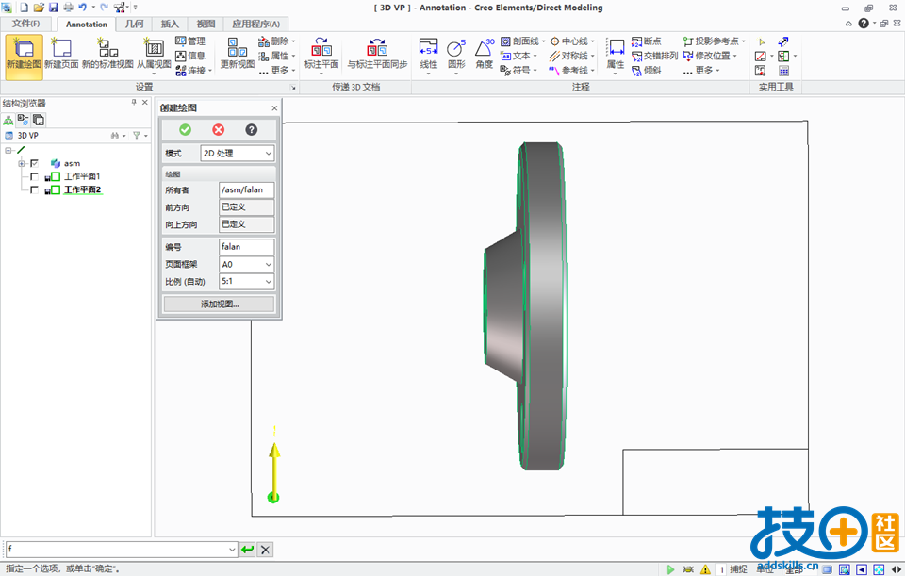
Task: Open the 文件(F) menu tab
Action: [26, 24]
